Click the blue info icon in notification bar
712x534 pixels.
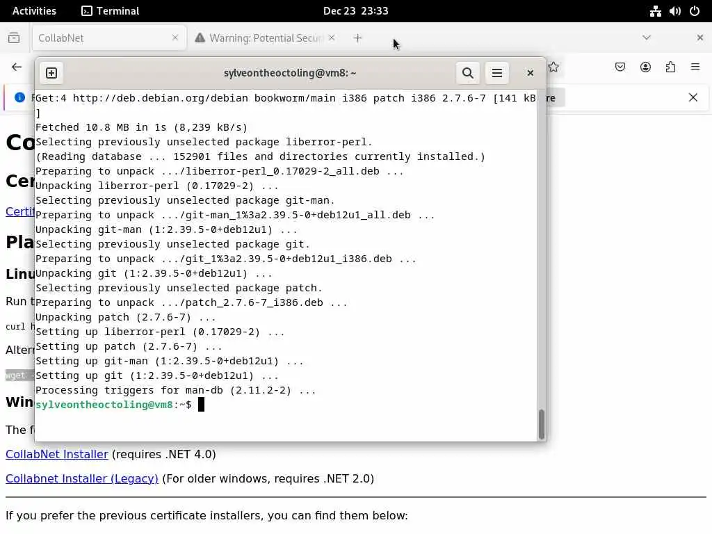[x=19, y=97]
